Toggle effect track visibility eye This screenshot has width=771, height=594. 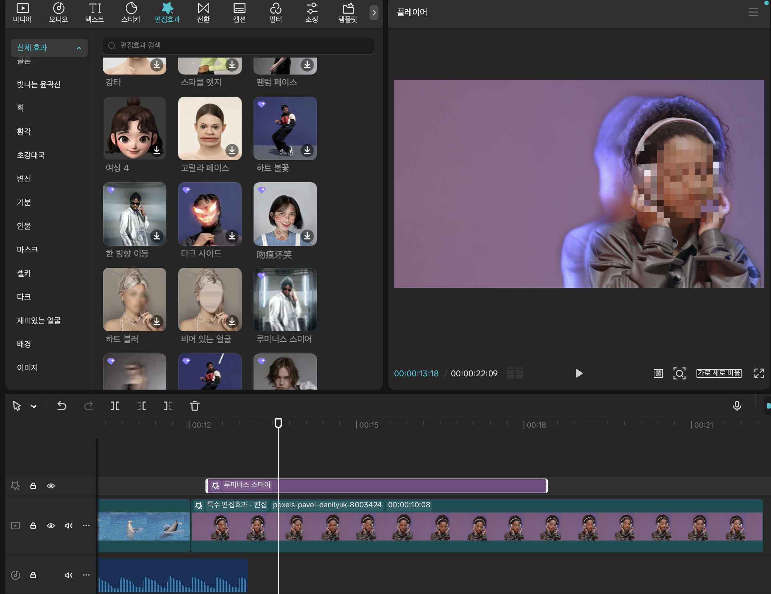(51, 486)
